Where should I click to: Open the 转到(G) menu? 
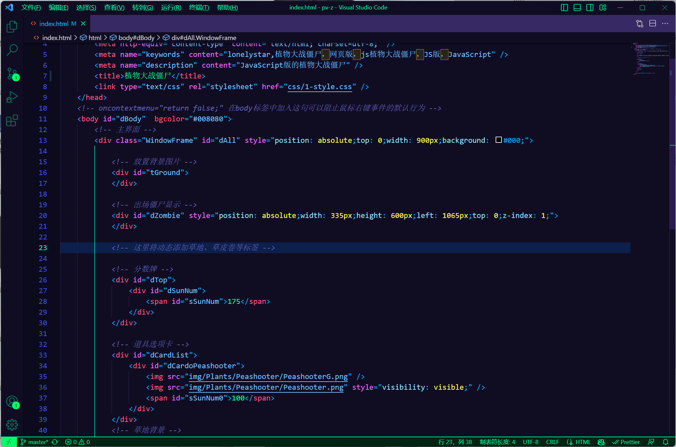point(143,7)
